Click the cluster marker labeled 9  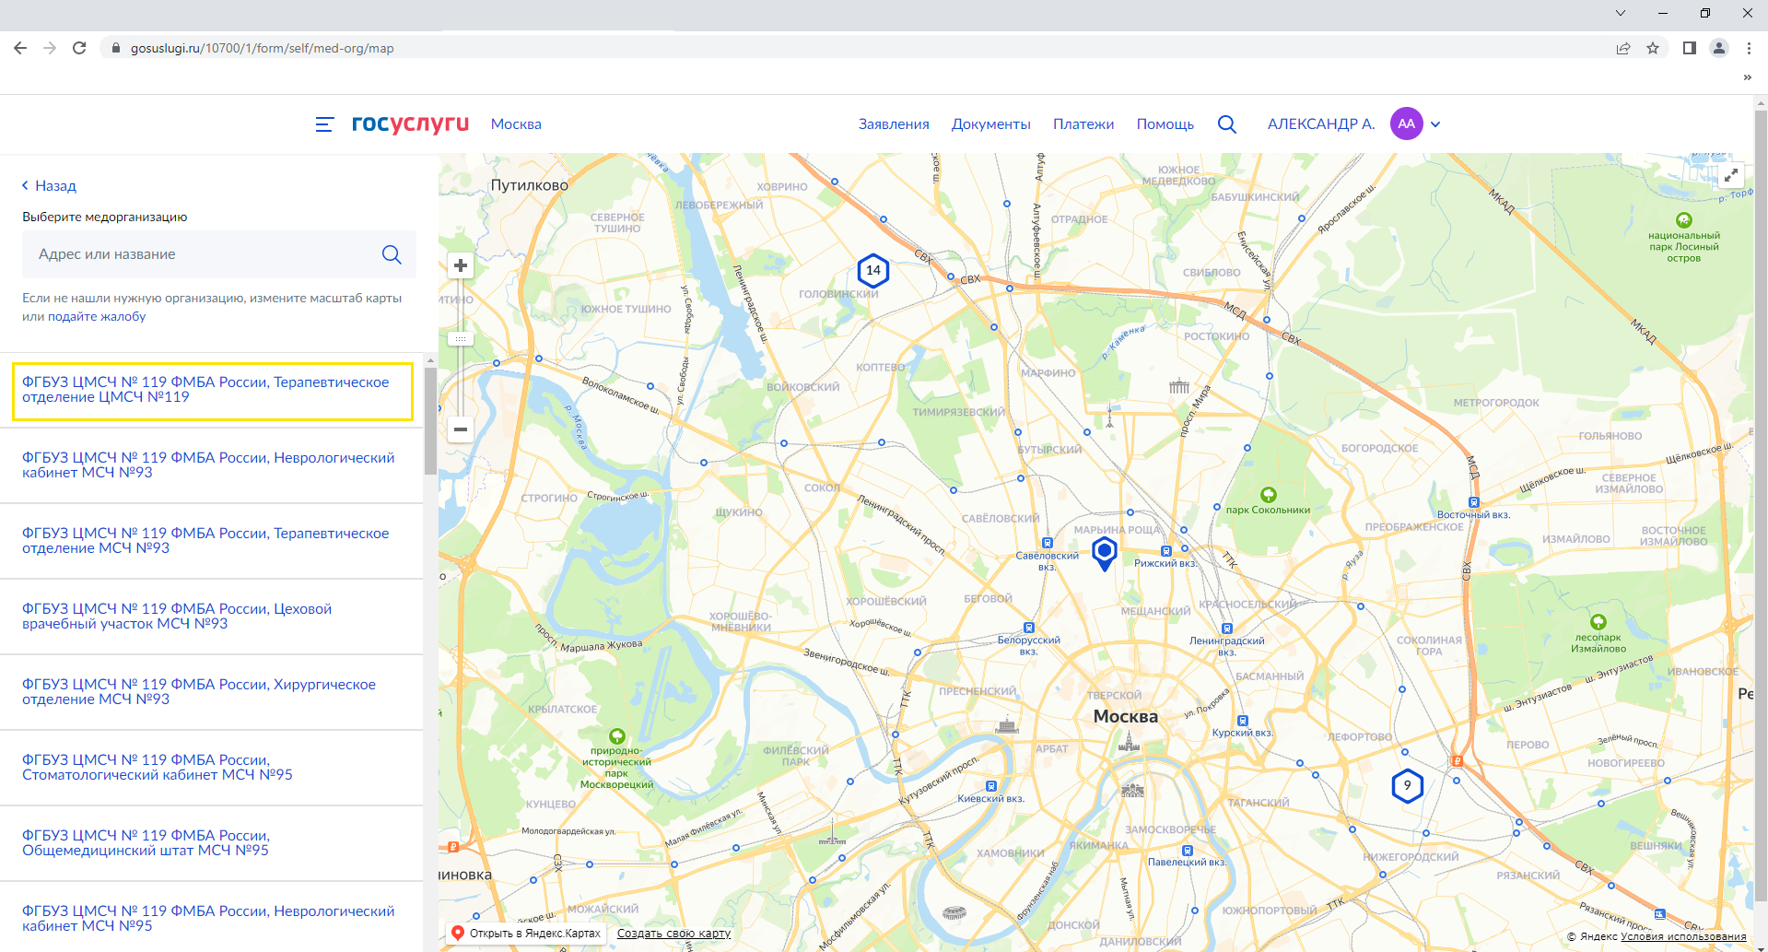(1407, 785)
